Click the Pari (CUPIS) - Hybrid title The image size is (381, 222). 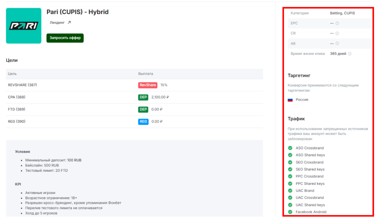tap(77, 12)
